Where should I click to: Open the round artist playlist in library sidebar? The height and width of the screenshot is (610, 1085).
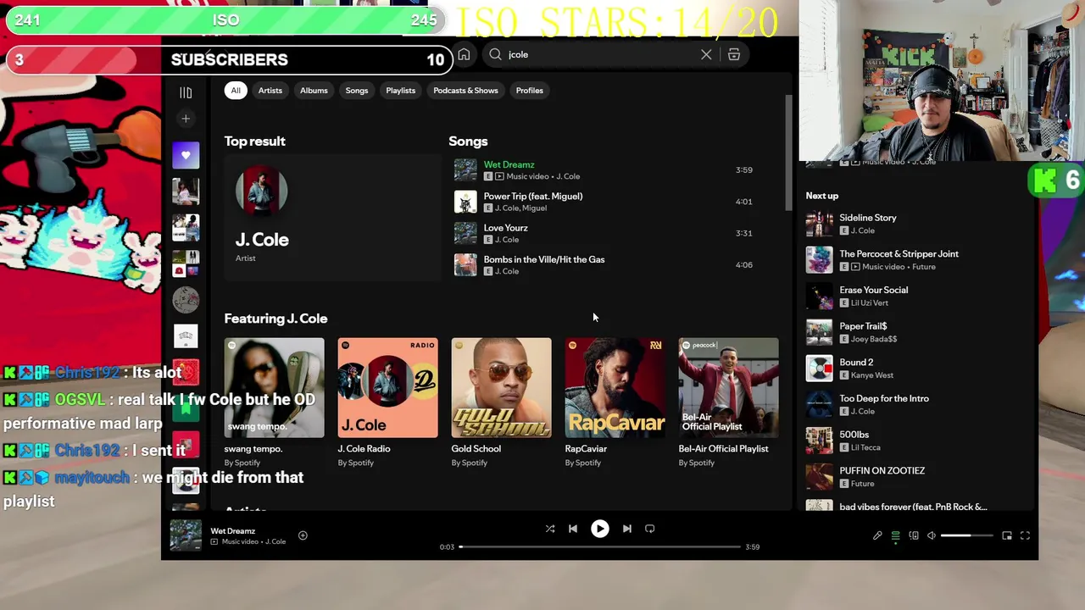tap(186, 300)
